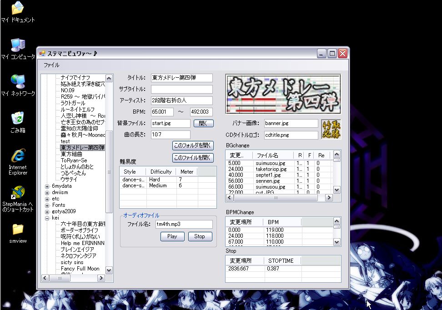Expand the etc tree folder
This screenshot has height=310, width=442.
pos(47,199)
